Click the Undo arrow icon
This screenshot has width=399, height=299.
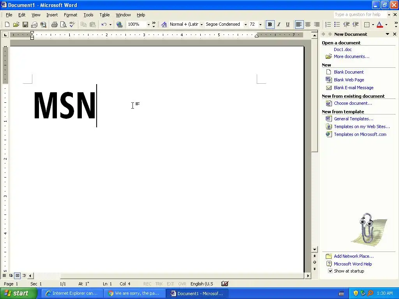click(x=104, y=25)
